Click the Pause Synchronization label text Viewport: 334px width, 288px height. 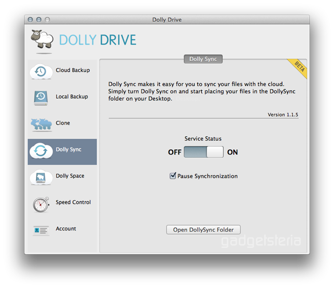pos(208,176)
